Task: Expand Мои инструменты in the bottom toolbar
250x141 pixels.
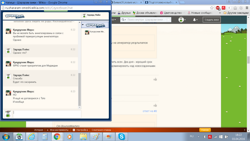Action: coord(58,130)
